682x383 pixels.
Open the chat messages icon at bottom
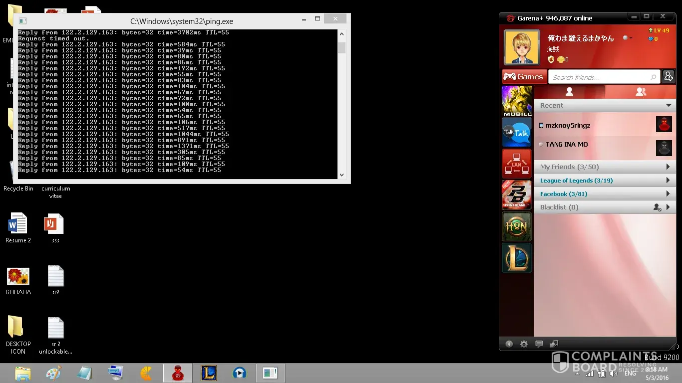(539, 344)
